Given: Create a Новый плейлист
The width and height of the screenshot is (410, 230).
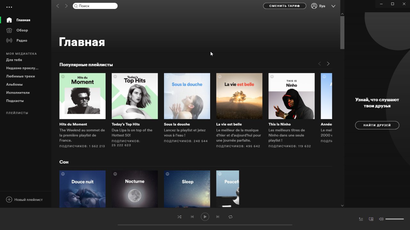Looking at the screenshot, I should [x=29, y=200].
